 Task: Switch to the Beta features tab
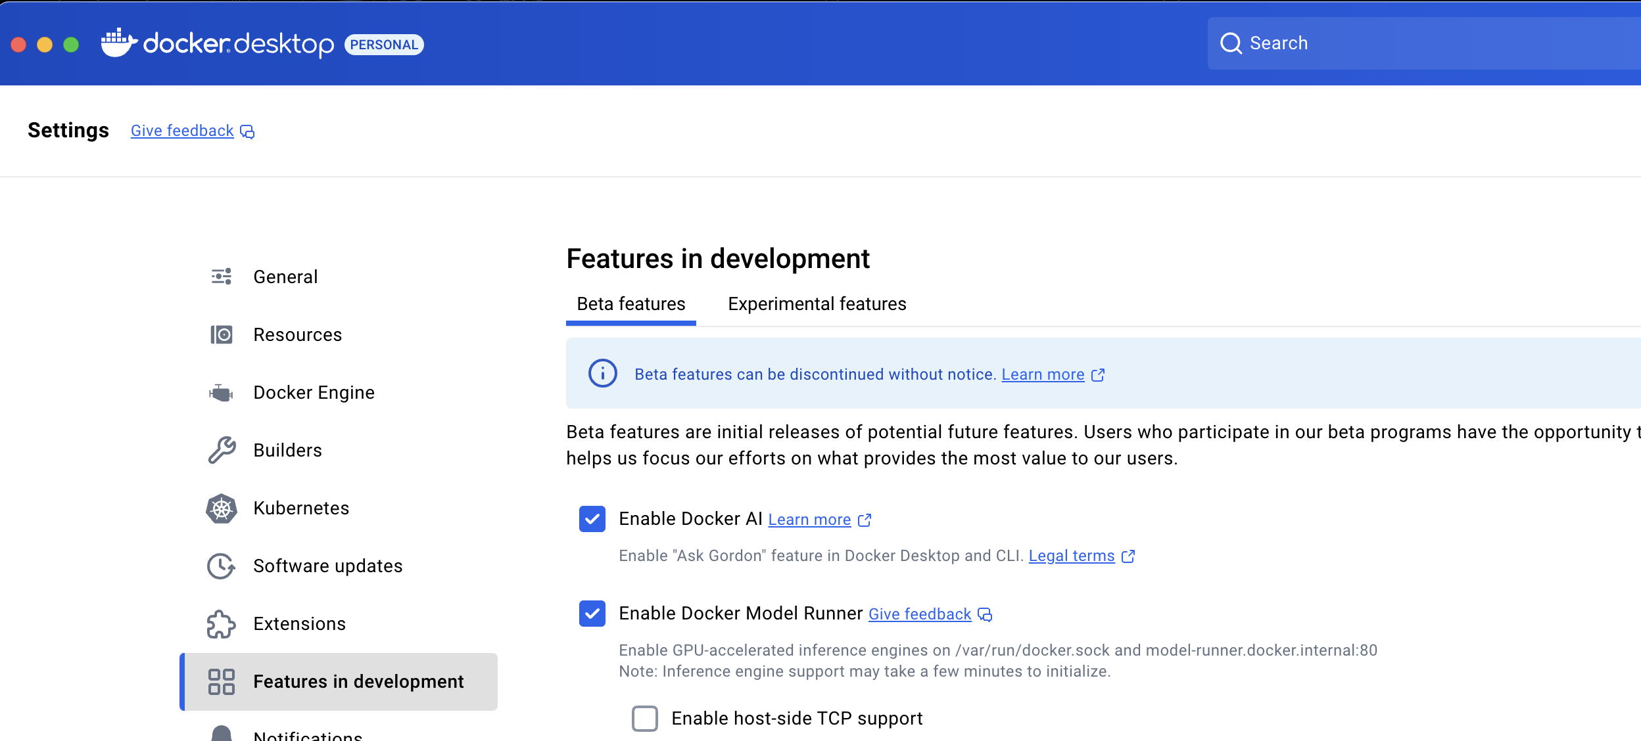(631, 304)
